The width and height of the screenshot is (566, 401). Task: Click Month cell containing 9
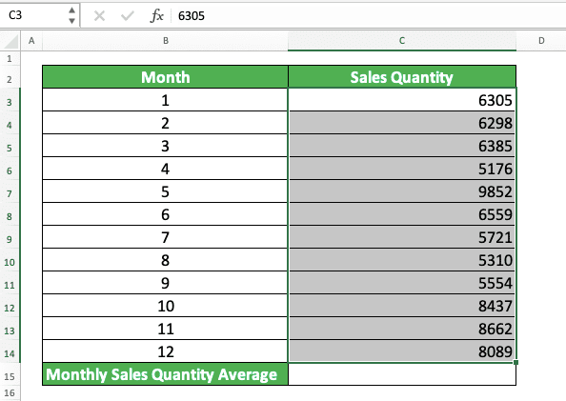[x=166, y=283]
